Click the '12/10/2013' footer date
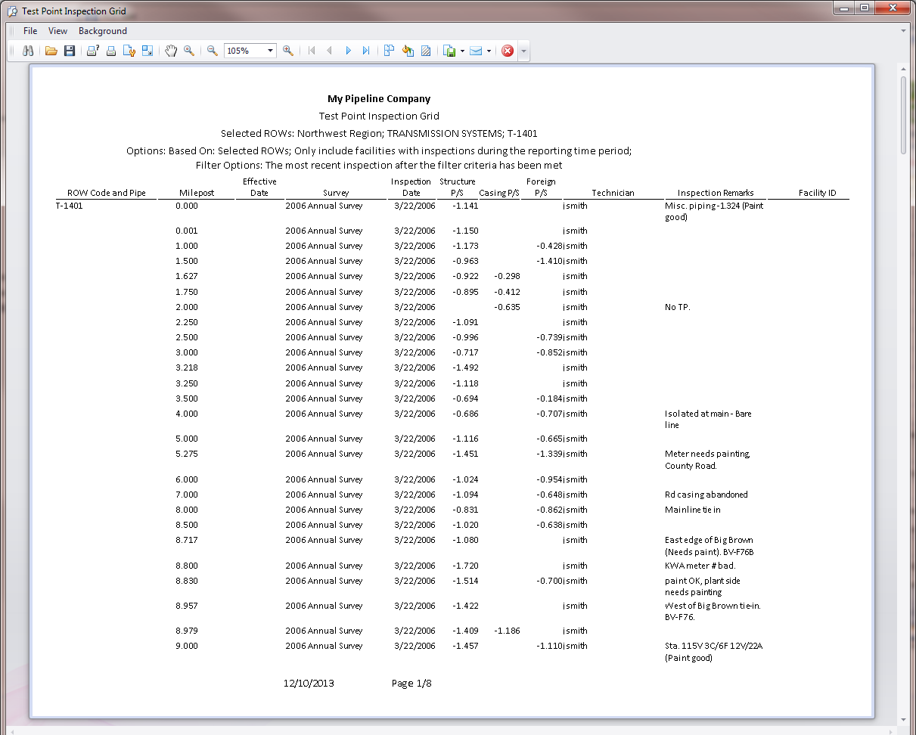This screenshot has height=735, width=916. (x=309, y=683)
